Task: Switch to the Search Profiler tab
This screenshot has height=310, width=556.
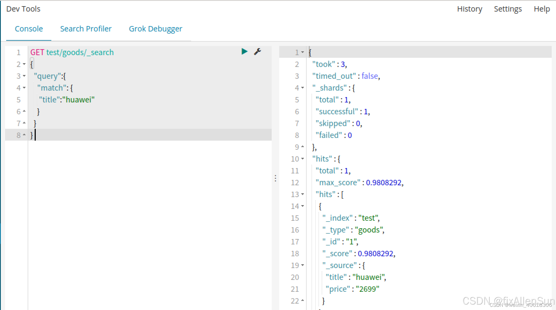Action: tap(86, 29)
